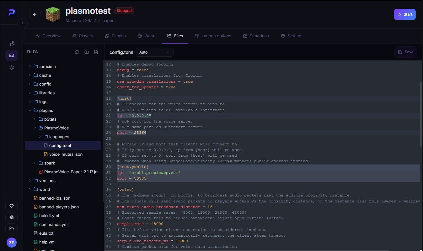The height and width of the screenshot is (251, 423).
Task: Switch to the Launch options tab
Action: pyautogui.click(x=213, y=36)
